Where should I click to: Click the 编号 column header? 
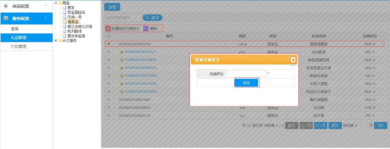click(170, 36)
